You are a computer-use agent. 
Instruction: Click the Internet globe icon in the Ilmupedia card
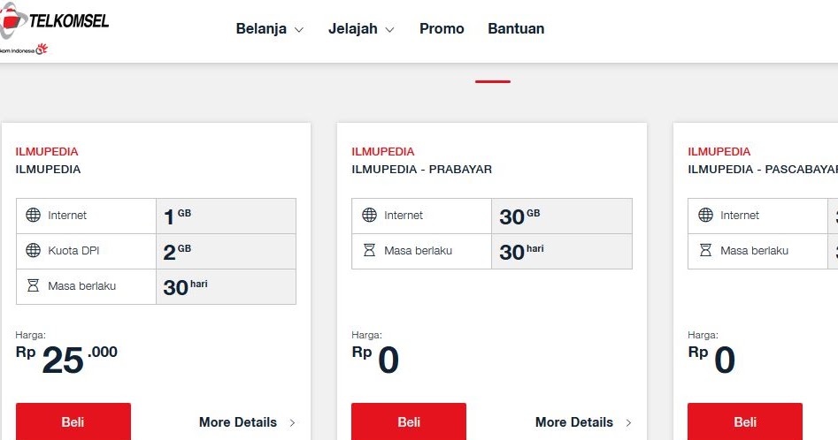[x=33, y=216]
